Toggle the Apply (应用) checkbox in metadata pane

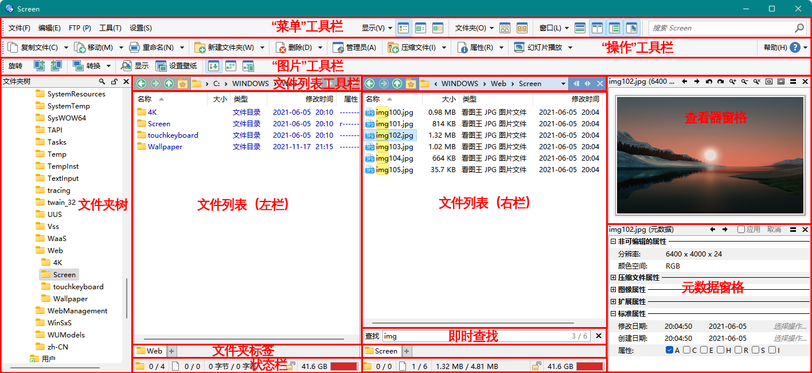[741, 230]
